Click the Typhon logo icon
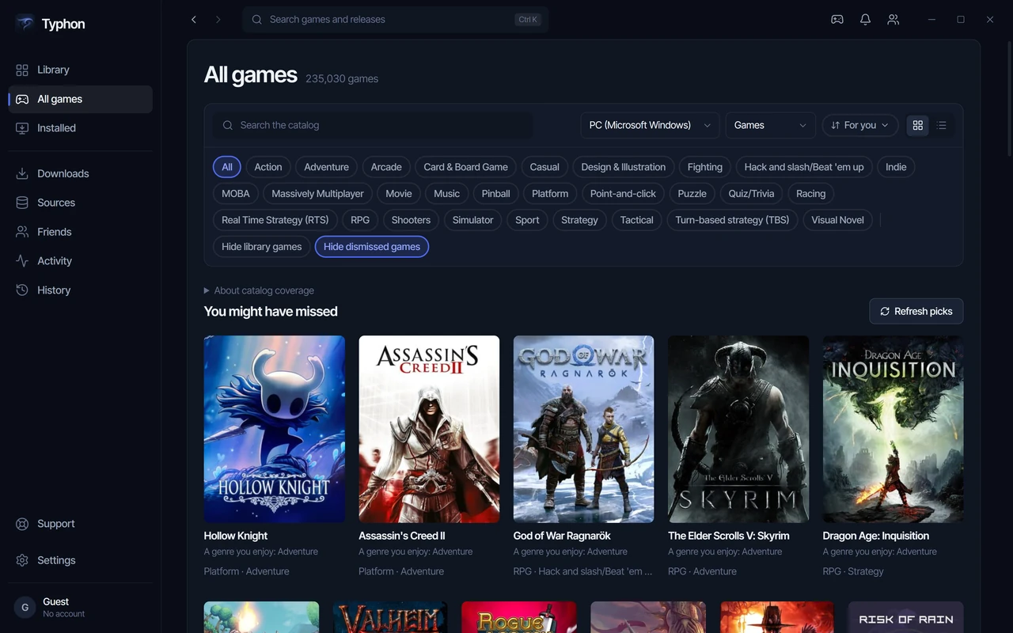The width and height of the screenshot is (1013, 633). [x=25, y=24]
